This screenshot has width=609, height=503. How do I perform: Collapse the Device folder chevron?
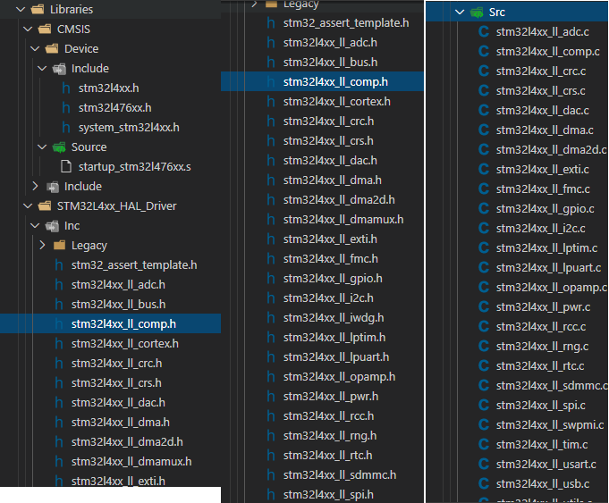pos(35,49)
